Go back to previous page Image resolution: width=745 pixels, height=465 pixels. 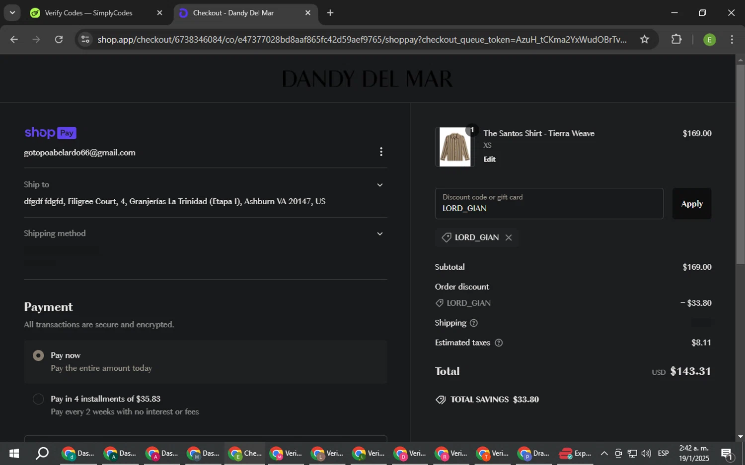pos(14,39)
